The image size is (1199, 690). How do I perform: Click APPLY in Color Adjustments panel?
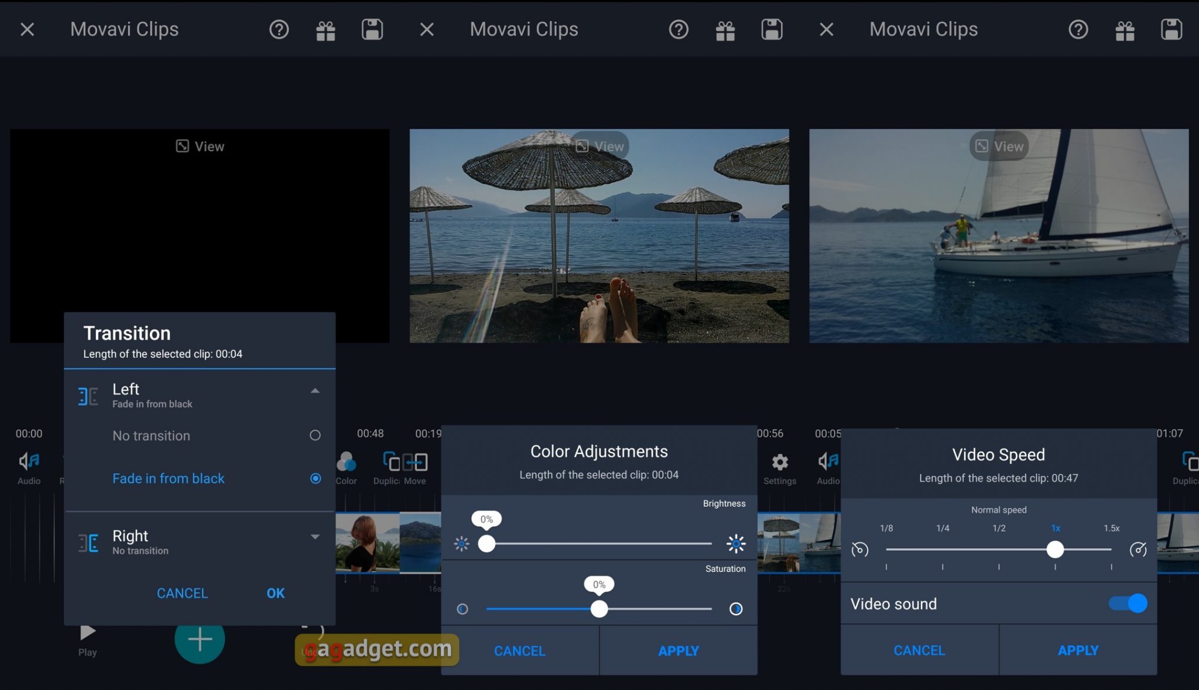point(679,651)
